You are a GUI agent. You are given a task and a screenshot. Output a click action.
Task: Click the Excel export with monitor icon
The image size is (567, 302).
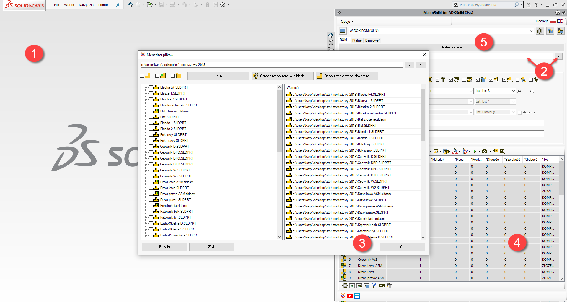click(x=366, y=285)
